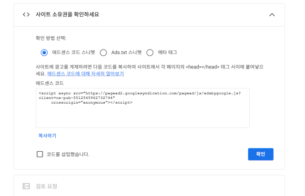Collapse the 사이트 소유권을 확인하세요 section chevron
Viewport: 305px width, 196px height.
[272, 15]
